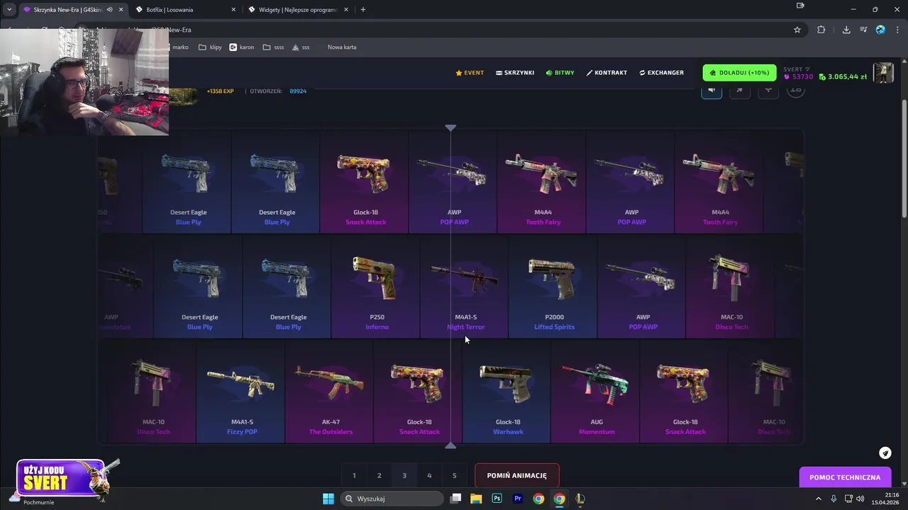Click the 3.065,44 zł wallet balance
Image resolution: width=908 pixels, height=510 pixels.
843,76
